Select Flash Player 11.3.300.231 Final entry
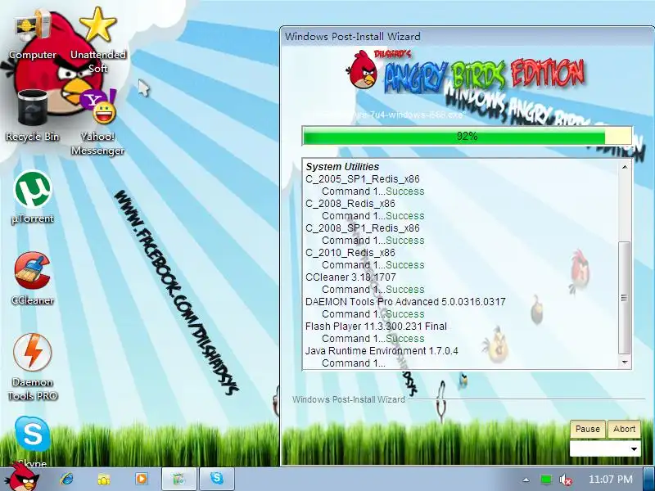The image size is (655, 491). 376,326
